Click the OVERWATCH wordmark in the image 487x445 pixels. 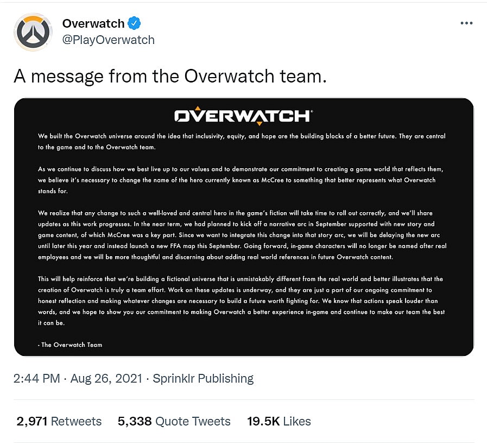[x=243, y=116]
